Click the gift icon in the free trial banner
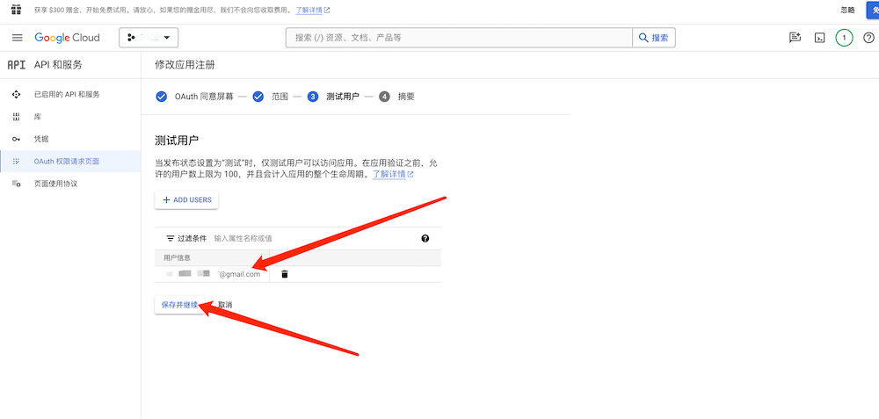Screen dimensions: 879x419 pos(15,10)
